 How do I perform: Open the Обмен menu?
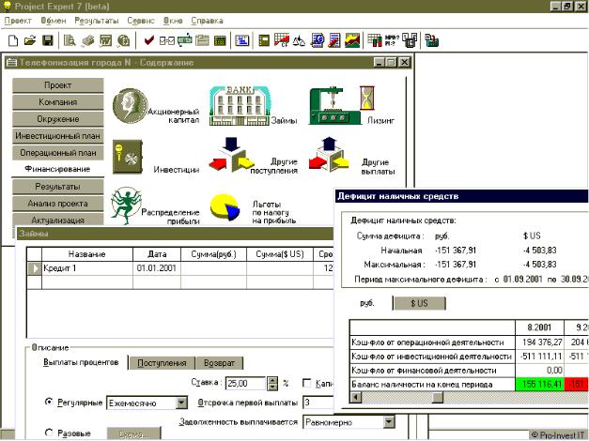[x=54, y=21]
